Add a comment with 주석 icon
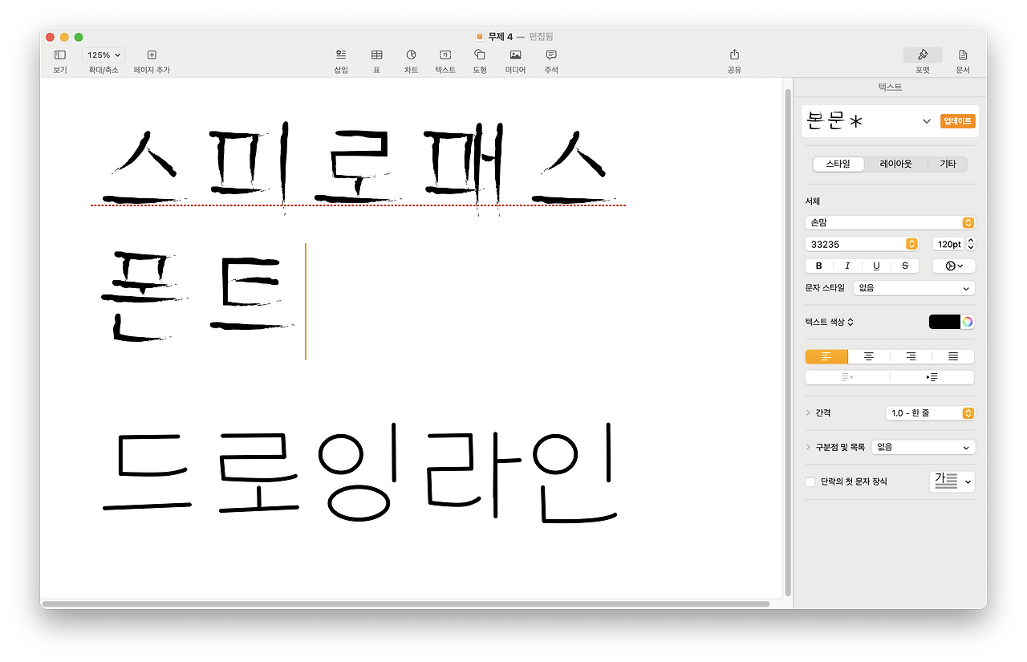Image resolution: width=1027 pixels, height=662 pixels. 551,55
